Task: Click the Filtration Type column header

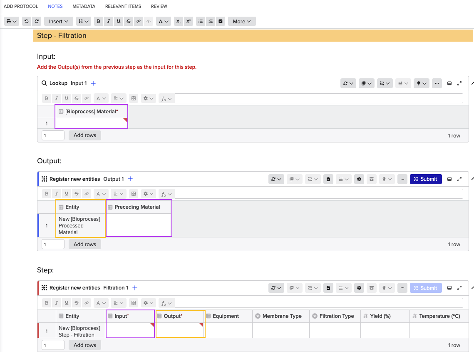Action: click(x=335, y=316)
